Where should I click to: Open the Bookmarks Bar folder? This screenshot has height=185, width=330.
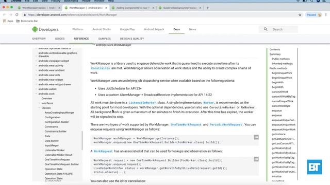pos(27,21)
